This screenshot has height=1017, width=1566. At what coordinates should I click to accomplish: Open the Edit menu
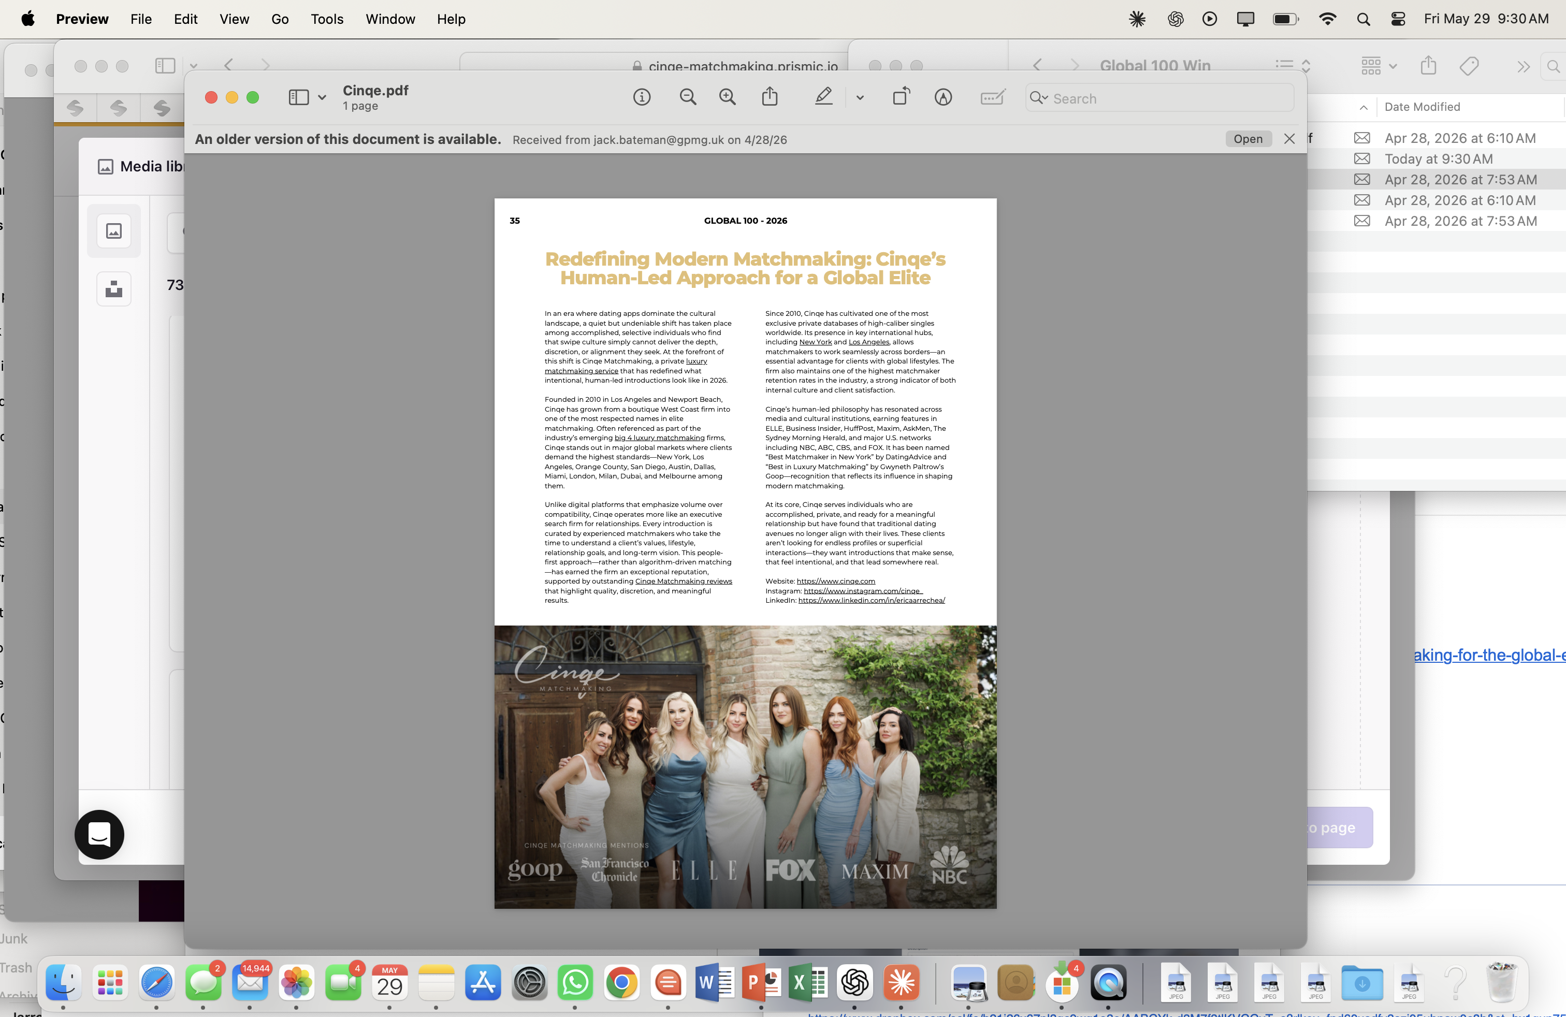185,19
